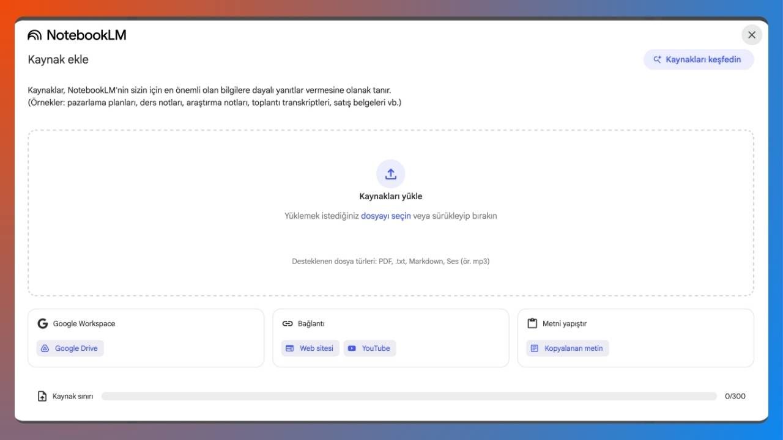Click the clipboard icon next to Metni yapıştır
This screenshot has width=783, height=440.
(x=532, y=323)
